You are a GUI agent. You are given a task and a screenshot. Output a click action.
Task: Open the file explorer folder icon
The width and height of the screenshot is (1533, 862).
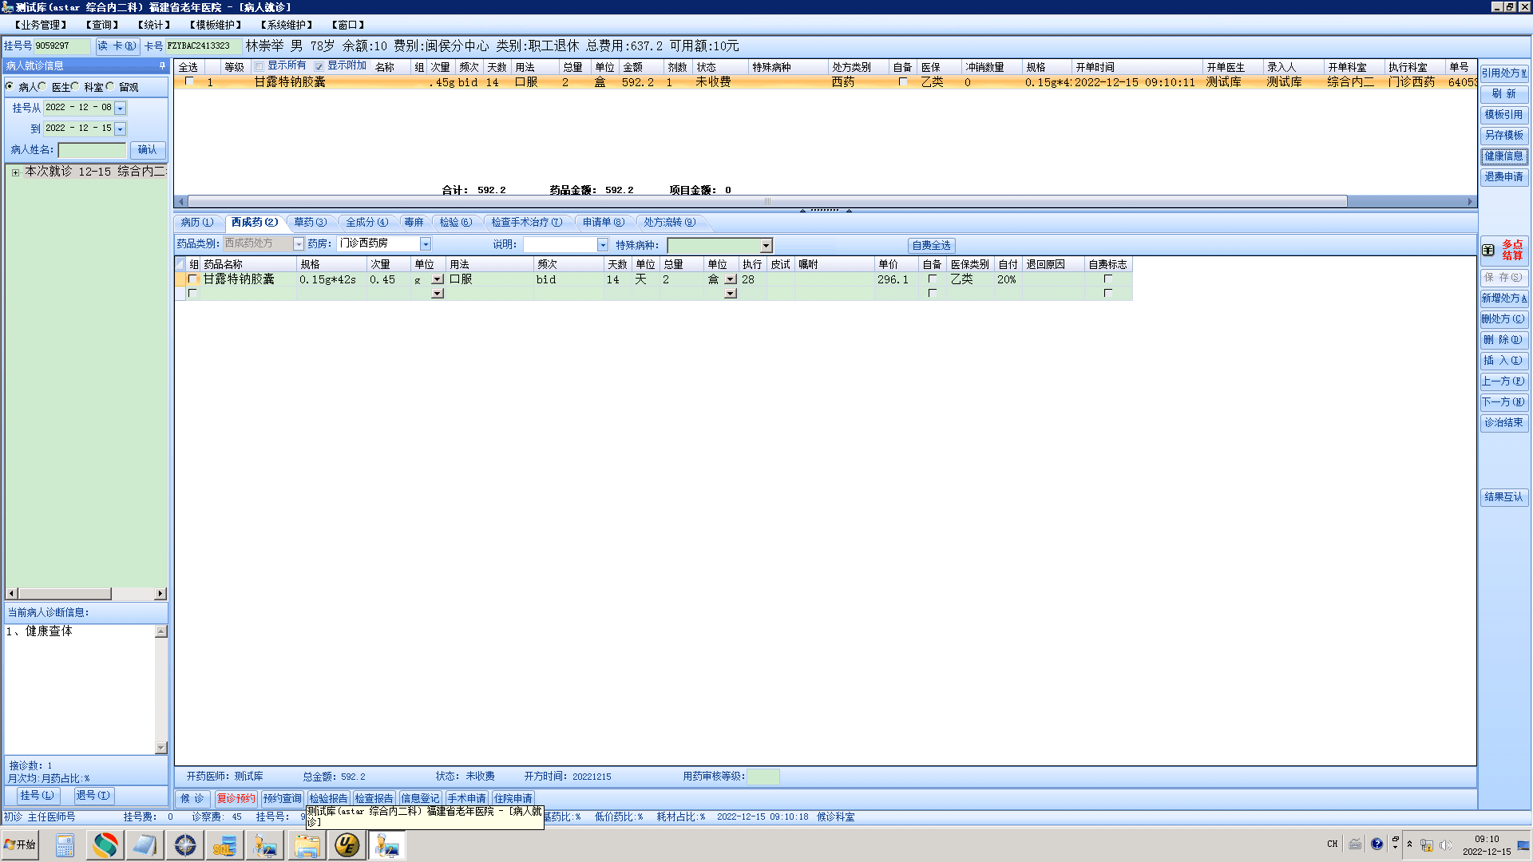point(307,845)
